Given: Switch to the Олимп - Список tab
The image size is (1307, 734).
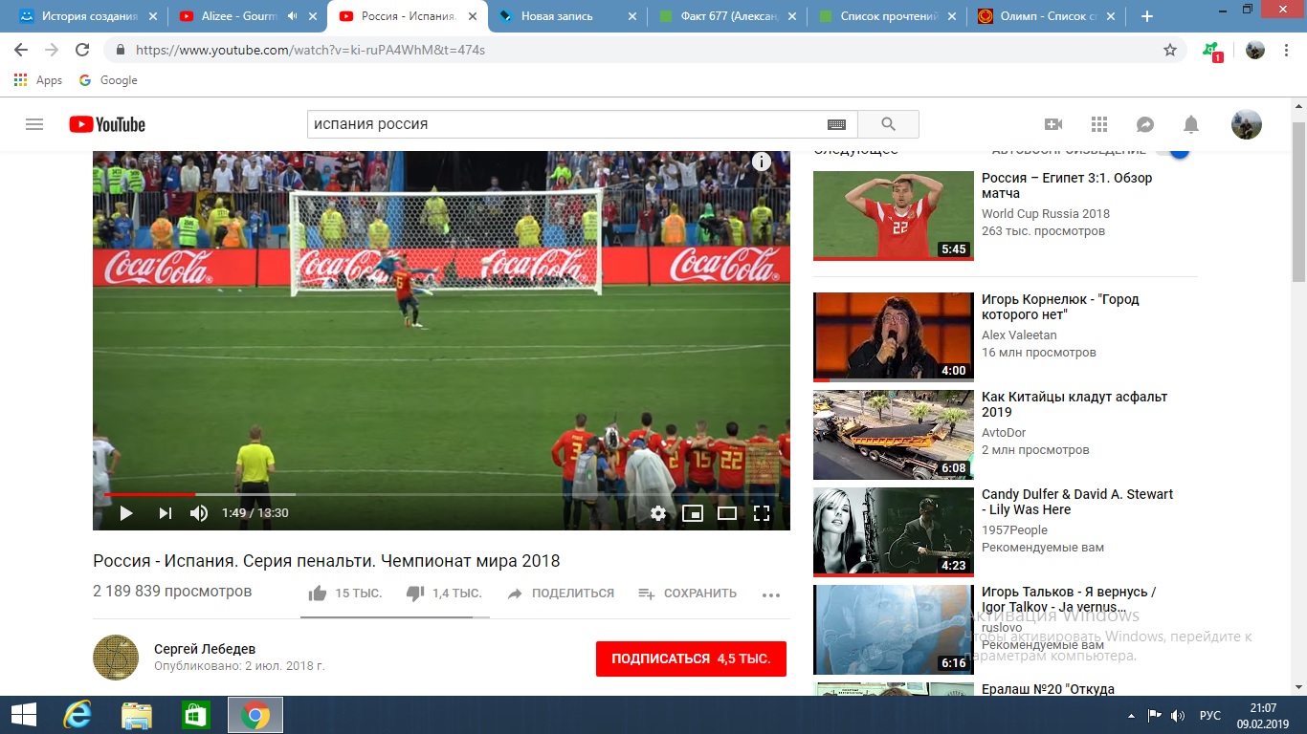Looking at the screenshot, I should tap(1045, 16).
